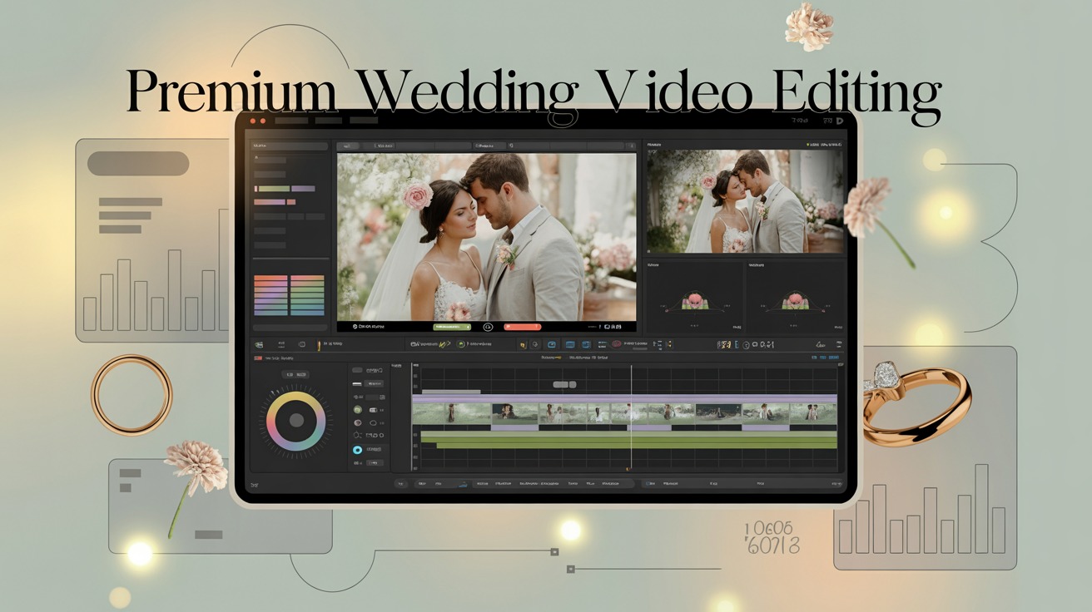Image resolution: width=1092 pixels, height=612 pixels.
Task: Click the rainbow color wheel ring
Action: [x=295, y=421]
